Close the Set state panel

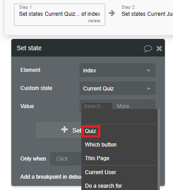click(x=159, y=48)
